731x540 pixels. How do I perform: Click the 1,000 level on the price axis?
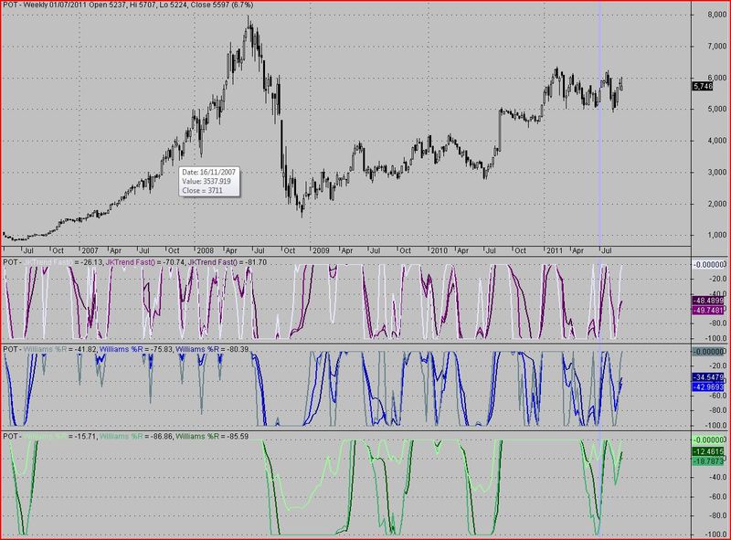click(x=705, y=235)
